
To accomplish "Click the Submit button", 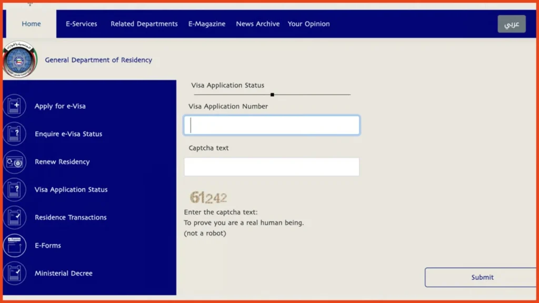I will [x=482, y=277].
